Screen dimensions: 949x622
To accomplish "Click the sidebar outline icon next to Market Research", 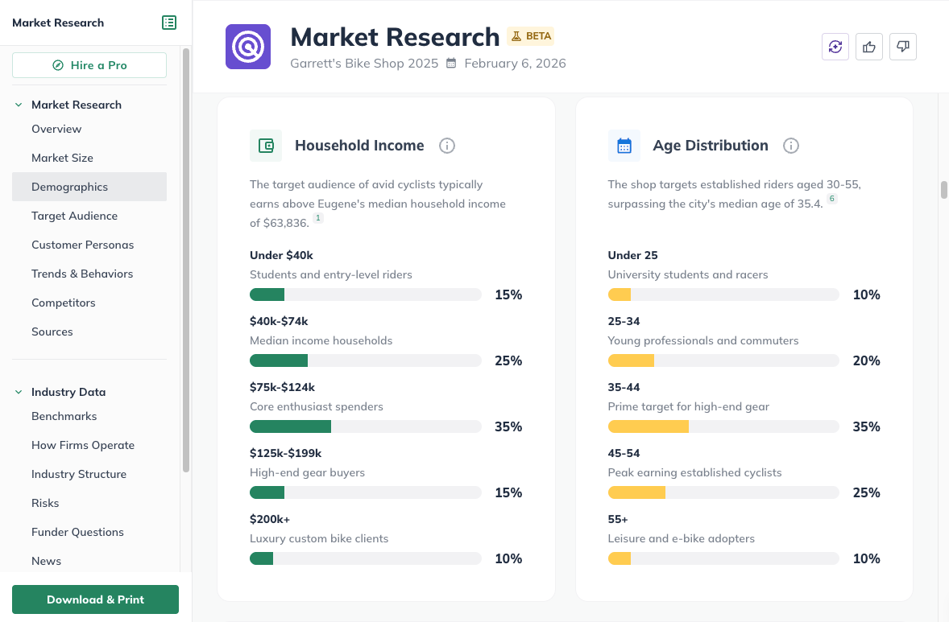I will 169,23.
